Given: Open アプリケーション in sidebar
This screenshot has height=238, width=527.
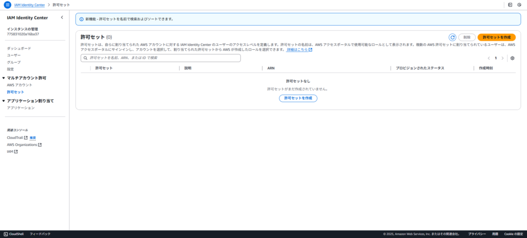Looking at the screenshot, I should click(21, 108).
